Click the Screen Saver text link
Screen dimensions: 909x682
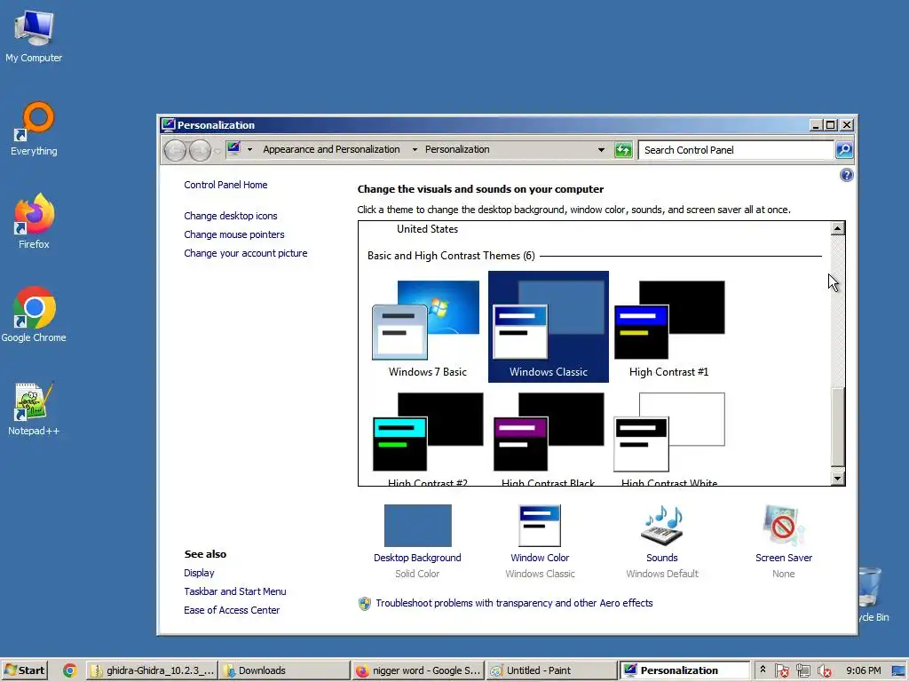point(784,558)
